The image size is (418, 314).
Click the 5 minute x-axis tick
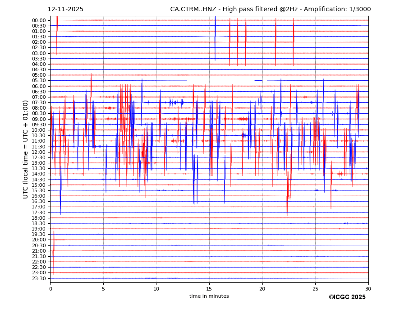pos(103,289)
